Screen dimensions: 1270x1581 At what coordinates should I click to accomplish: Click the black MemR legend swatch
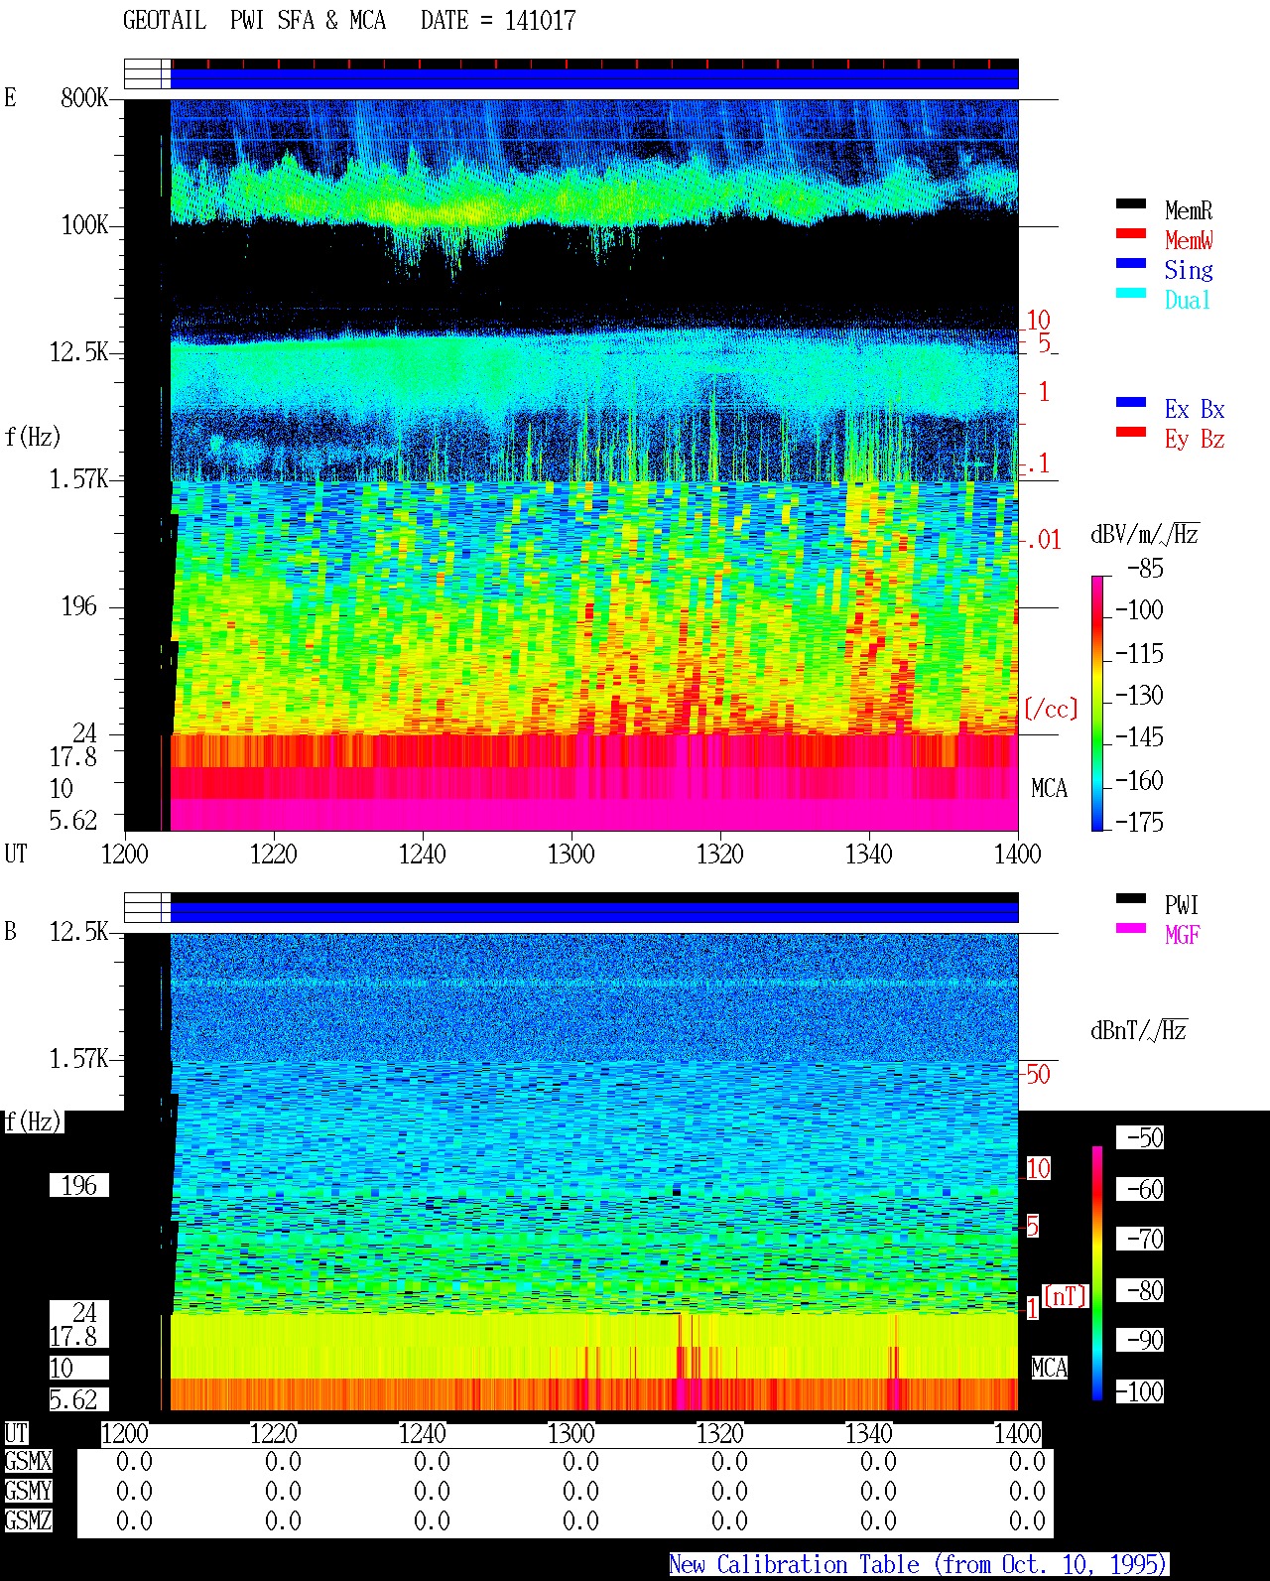pyautogui.click(x=1131, y=204)
